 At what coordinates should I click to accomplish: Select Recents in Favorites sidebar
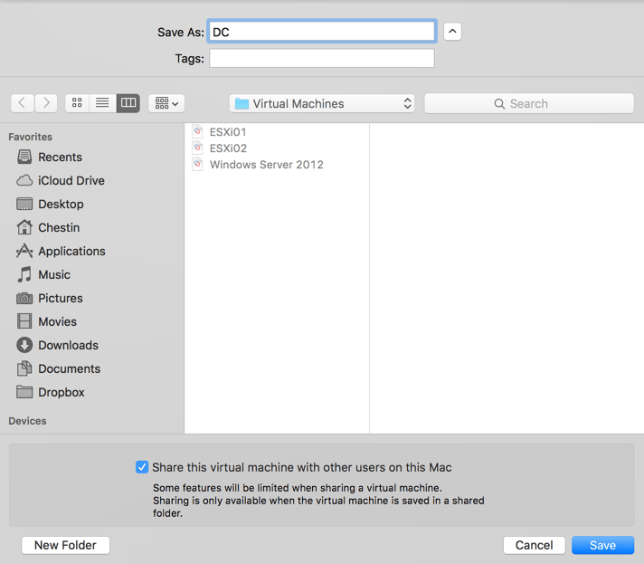[x=60, y=158]
